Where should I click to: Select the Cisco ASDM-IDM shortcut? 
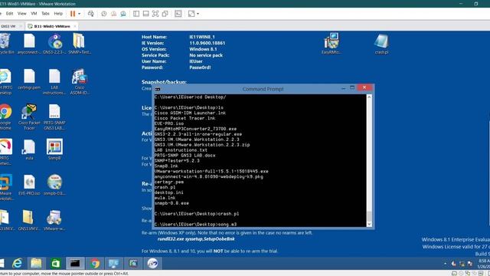(x=80, y=82)
